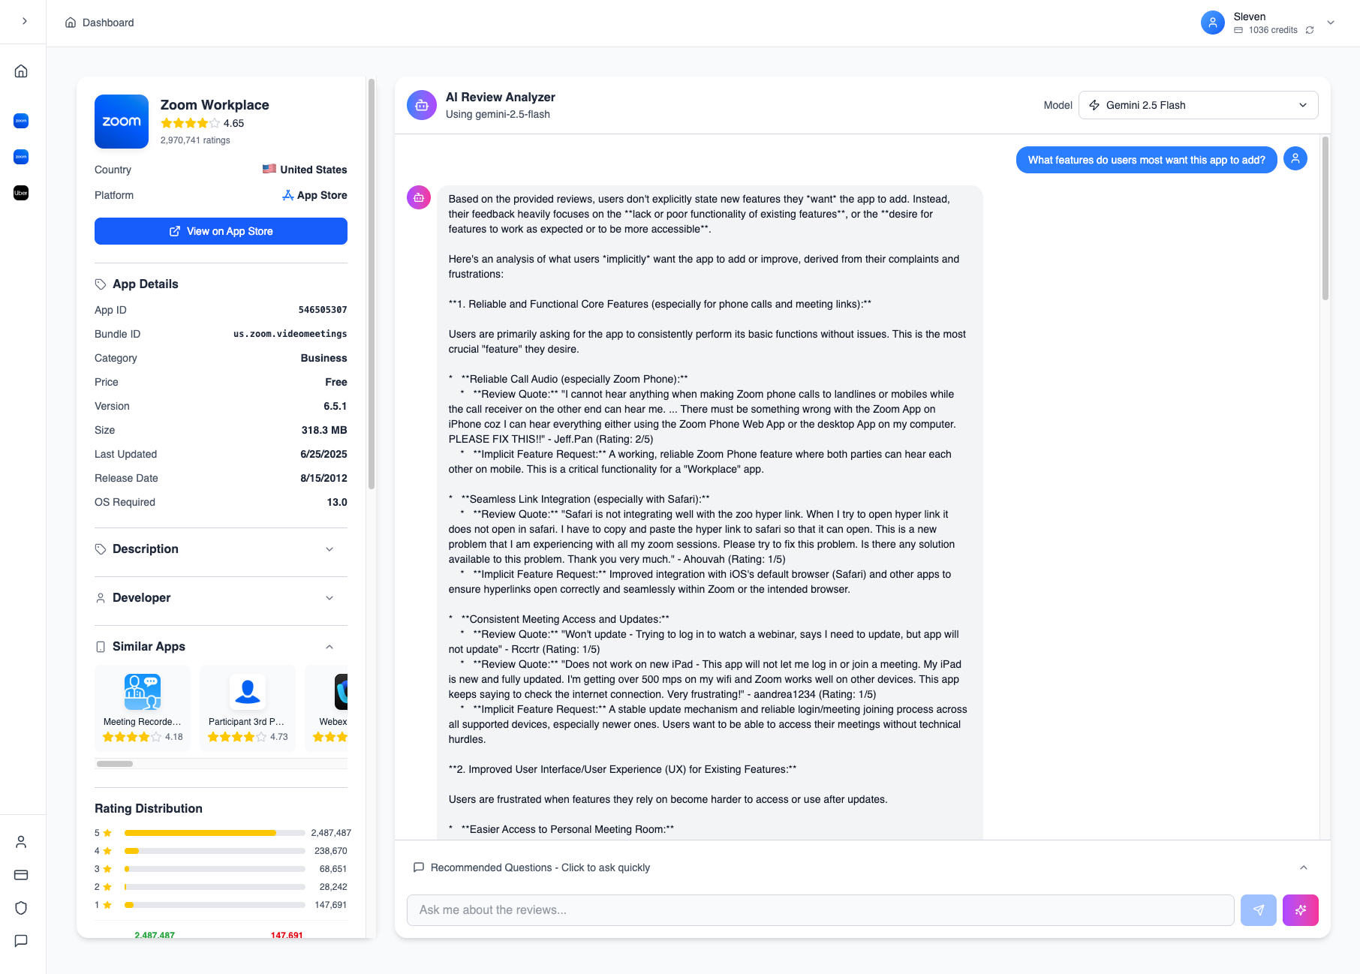Viewport: 1360px width, 974px height.
Task: Click the chat panel vertical scrollbar
Action: click(x=1325, y=218)
